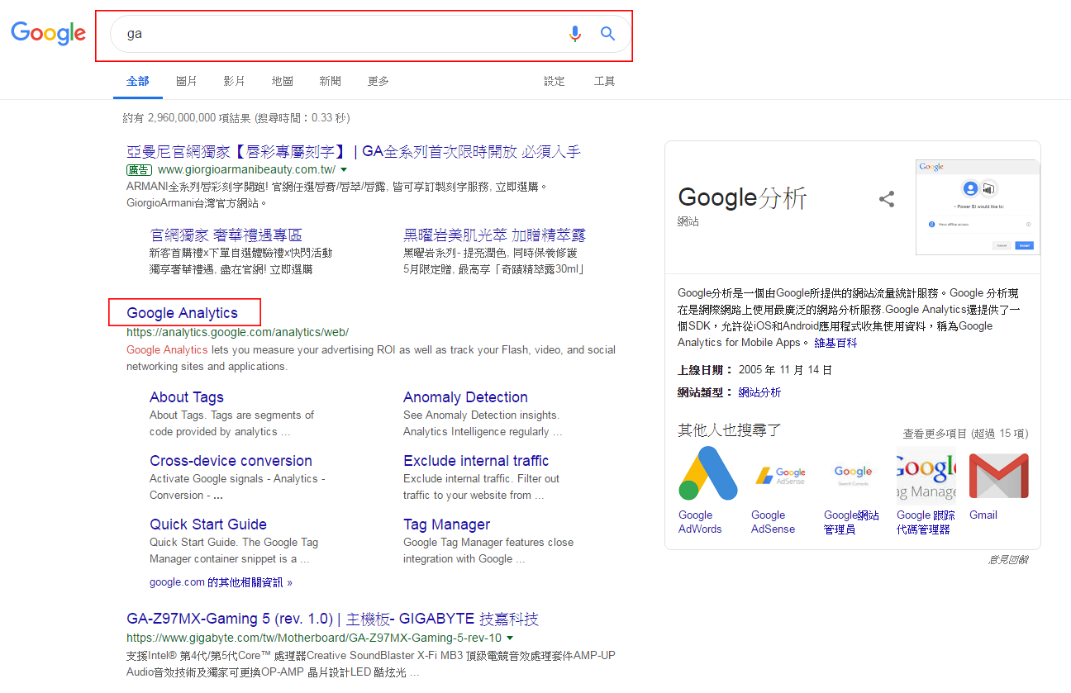This screenshot has width=1071, height=693.
Task: Click the 網站分析 value link
Action: click(759, 392)
